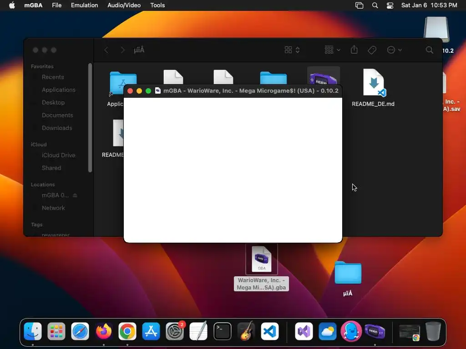Open the Weather app in the Dock
This screenshot has width=466, height=349.
tap(328, 331)
